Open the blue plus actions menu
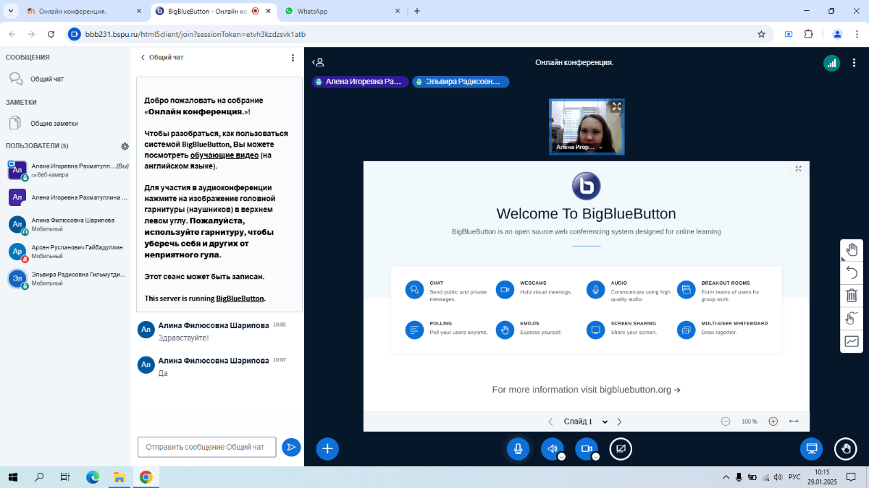The width and height of the screenshot is (869, 488). [x=327, y=449]
